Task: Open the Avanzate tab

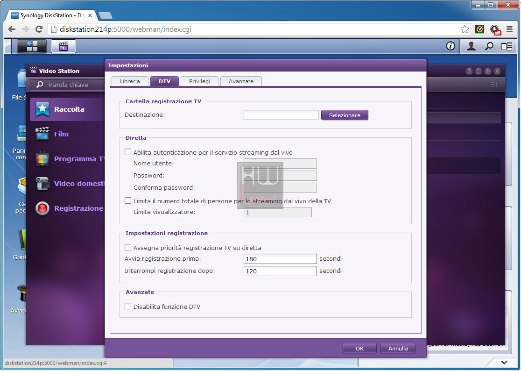Action: 241,81
